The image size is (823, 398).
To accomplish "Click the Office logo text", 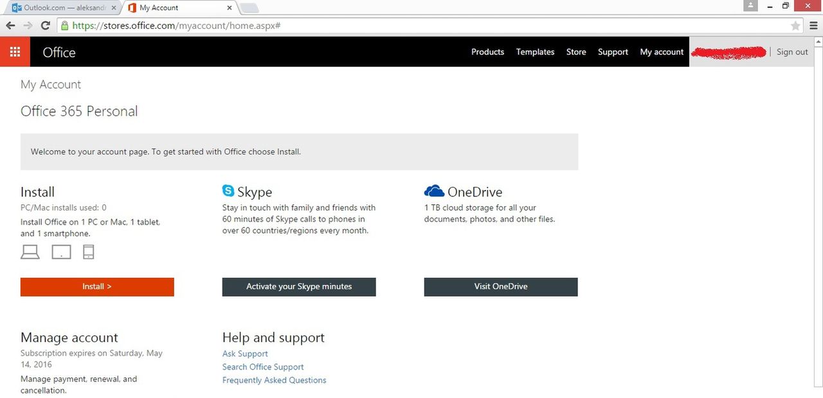I will point(59,53).
